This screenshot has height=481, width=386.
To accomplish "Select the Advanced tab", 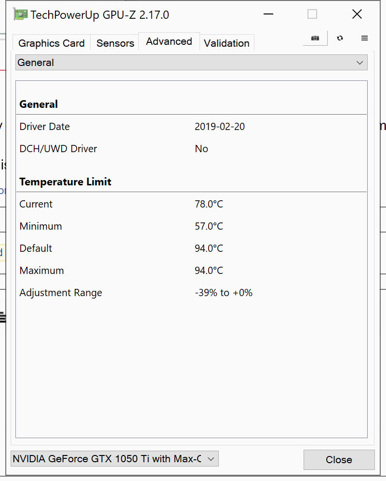I will coord(169,42).
